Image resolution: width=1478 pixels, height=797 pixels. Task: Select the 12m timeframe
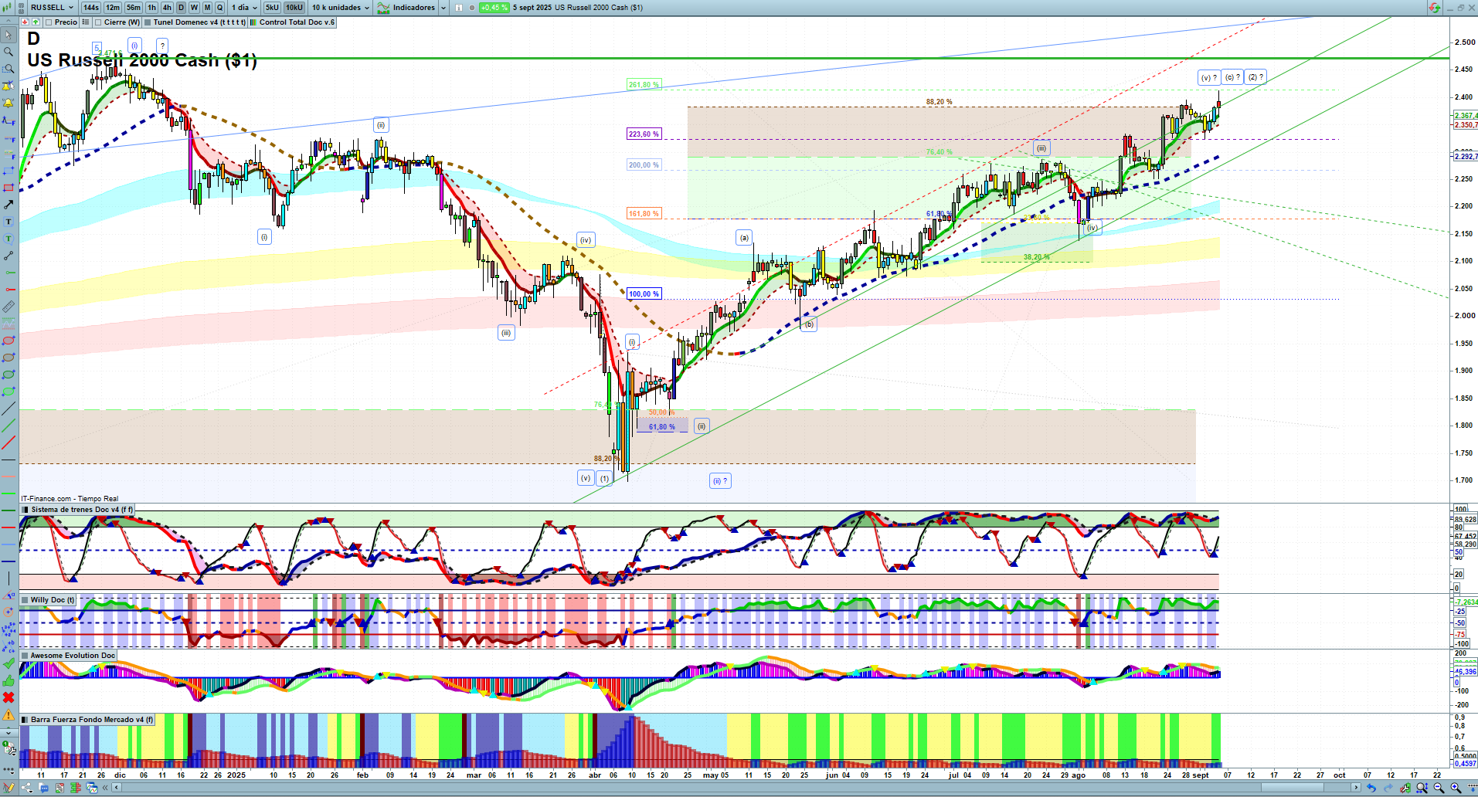point(113,8)
